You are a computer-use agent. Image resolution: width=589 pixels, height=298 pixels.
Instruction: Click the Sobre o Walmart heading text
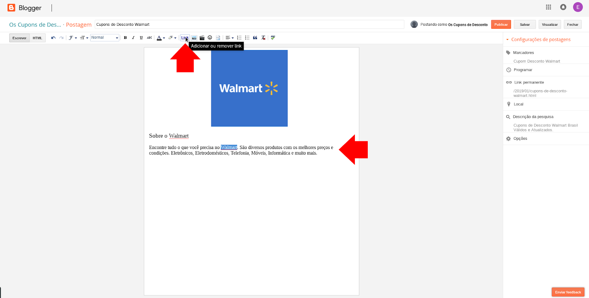click(169, 136)
